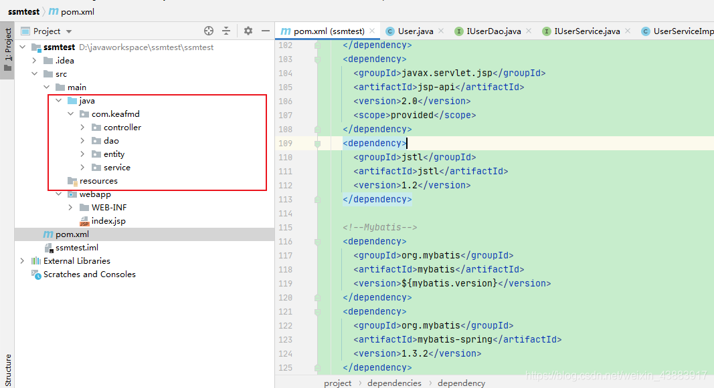Click the ${mybatis.version} text
The image size is (714, 388).
[450, 283]
